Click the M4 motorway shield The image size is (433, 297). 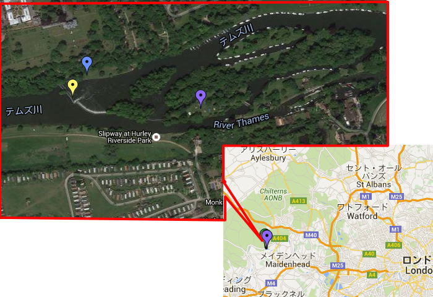click(x=271, y=283)
